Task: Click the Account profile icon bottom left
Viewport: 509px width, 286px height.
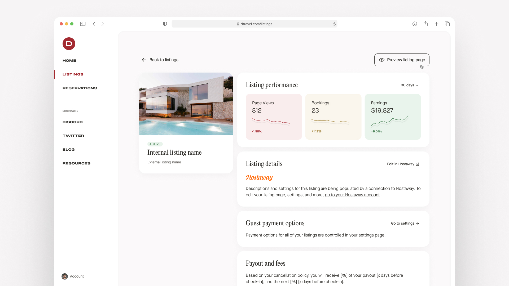Action: [x=65, y=276]
